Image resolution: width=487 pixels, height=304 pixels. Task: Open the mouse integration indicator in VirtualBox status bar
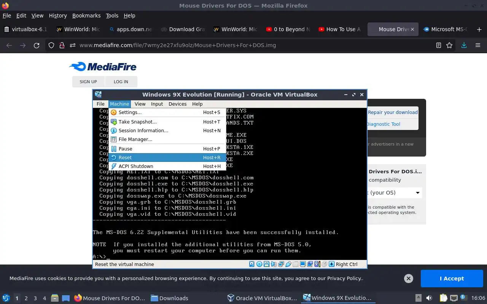(324, 264)
